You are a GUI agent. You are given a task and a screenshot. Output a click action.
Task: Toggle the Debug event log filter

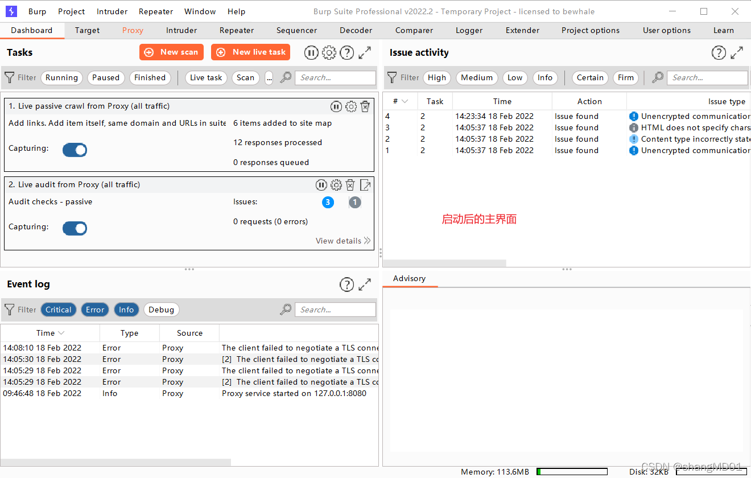pyautogui.click(x=162, y=310)
